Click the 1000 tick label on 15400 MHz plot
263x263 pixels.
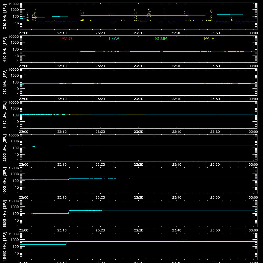14,240
